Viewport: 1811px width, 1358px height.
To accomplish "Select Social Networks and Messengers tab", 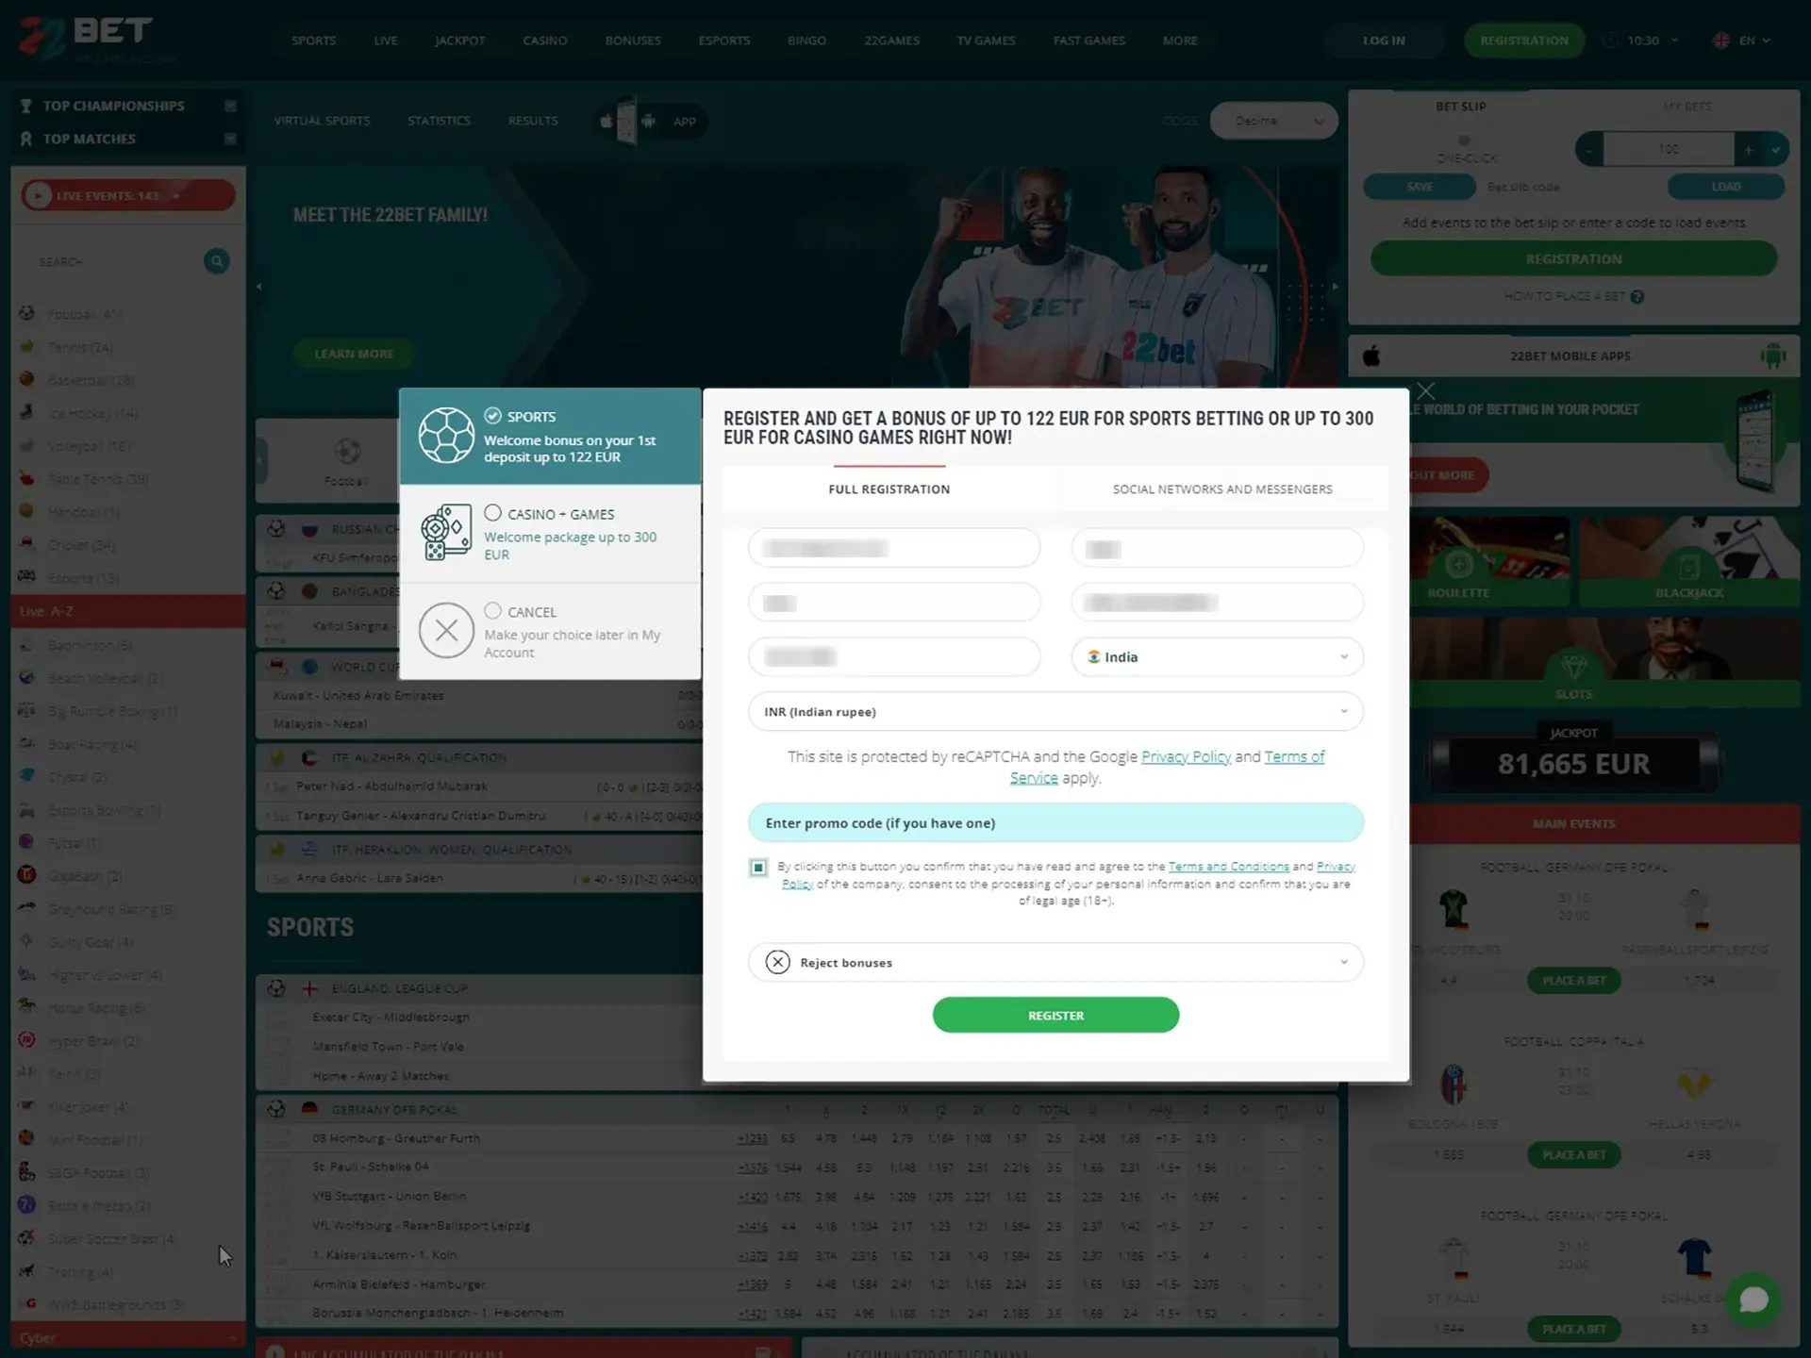I will pos(1222,489).
